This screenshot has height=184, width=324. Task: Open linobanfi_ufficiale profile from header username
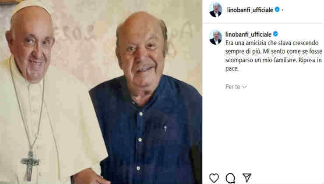[x=250, y=10]
